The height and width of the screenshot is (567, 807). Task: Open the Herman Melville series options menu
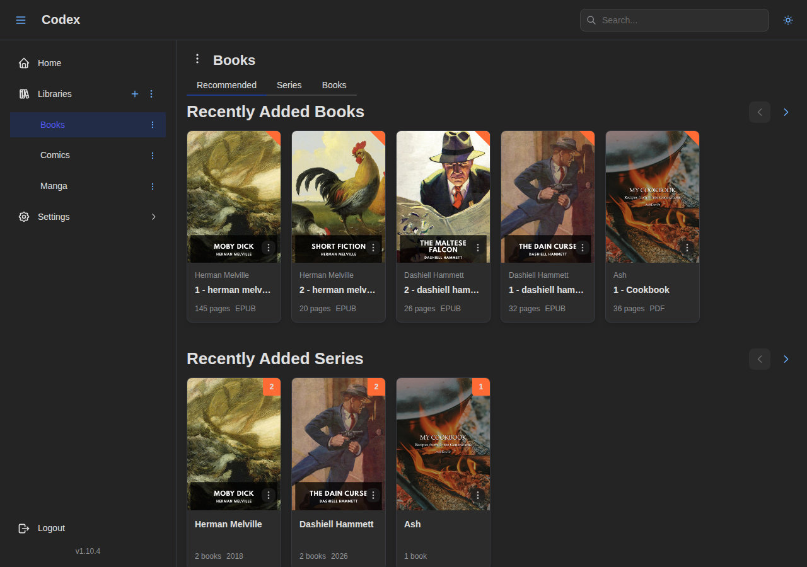(x=269, y=495)
